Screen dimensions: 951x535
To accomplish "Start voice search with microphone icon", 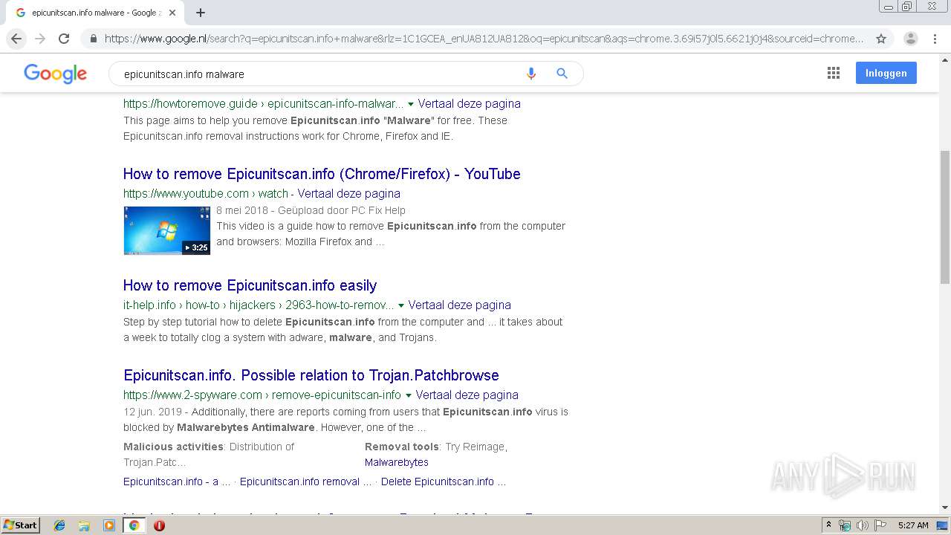I will click(x=530, y=74).
